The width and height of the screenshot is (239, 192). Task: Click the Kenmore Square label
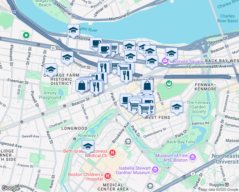point(187,62)
